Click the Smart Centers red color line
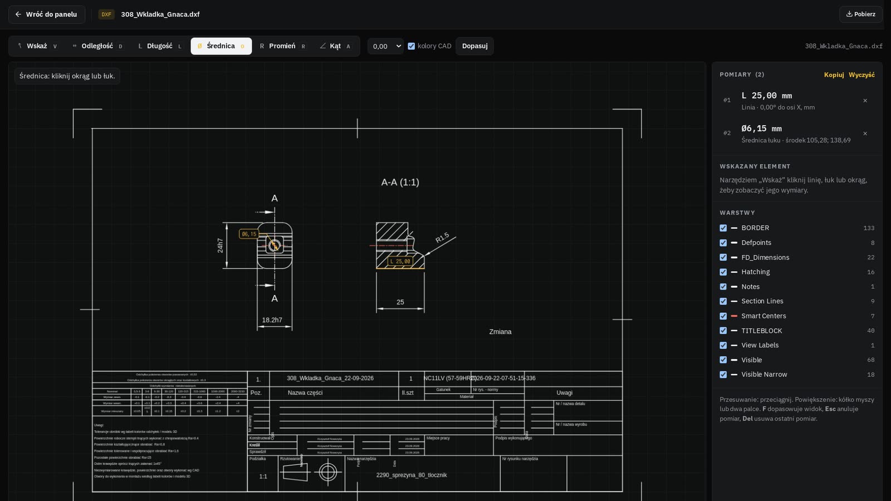This screenshot has height=501, width=891. pyautogui.click(x=734, y=316)
